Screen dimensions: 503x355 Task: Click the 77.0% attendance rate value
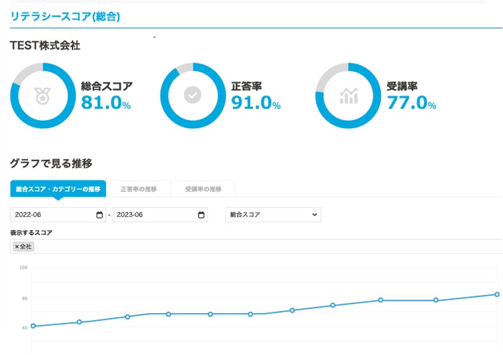tap(412, 102)
